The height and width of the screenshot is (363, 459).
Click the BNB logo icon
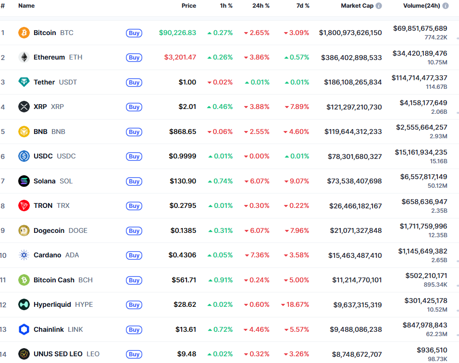click(x=24, y=132)
